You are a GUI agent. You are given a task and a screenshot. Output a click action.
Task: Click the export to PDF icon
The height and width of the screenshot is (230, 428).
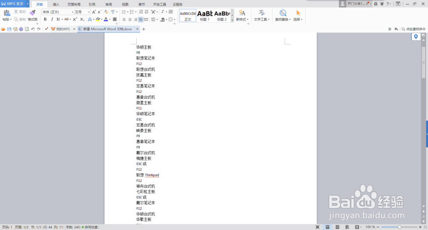[x=15, y=29]
